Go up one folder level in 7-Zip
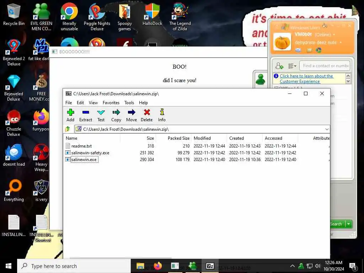364x273 pixels. coord(68,129)
